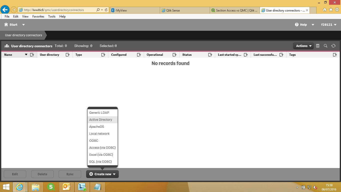Open the browser Tools gear icon

click(337, 10)
